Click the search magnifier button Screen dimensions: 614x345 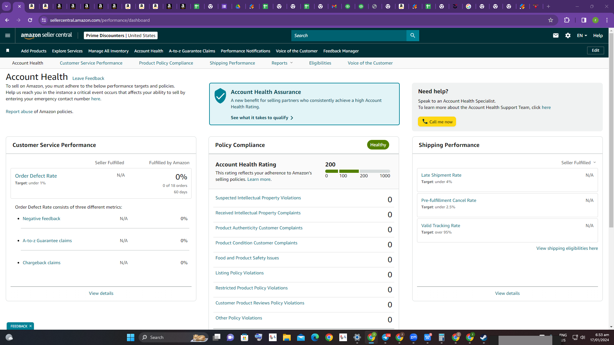pyautogui.click(x=413, y=35)
